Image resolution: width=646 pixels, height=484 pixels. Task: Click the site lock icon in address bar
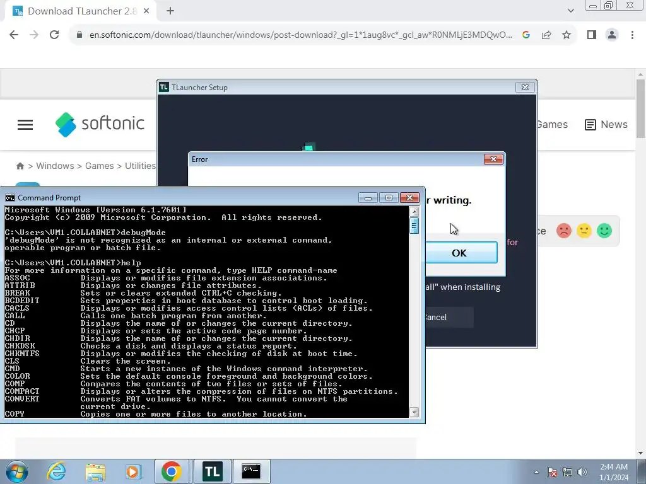pos(79,35)
